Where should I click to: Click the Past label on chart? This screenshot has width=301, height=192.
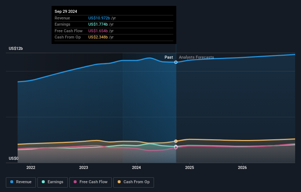169,57
